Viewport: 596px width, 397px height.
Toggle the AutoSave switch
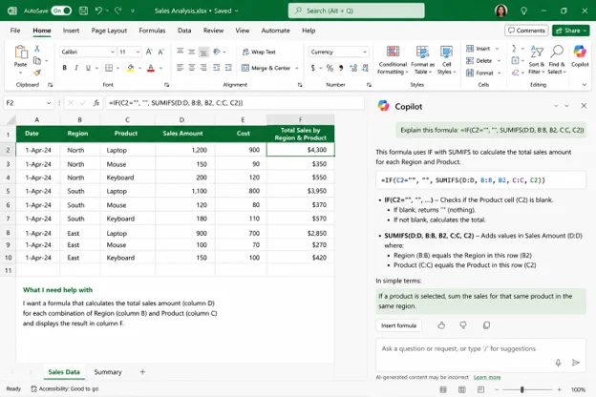[61, 10]
